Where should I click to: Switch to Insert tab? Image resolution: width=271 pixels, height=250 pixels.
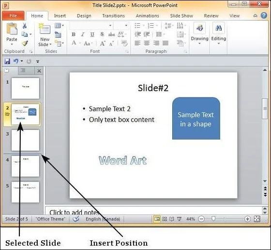coord(60,16)
